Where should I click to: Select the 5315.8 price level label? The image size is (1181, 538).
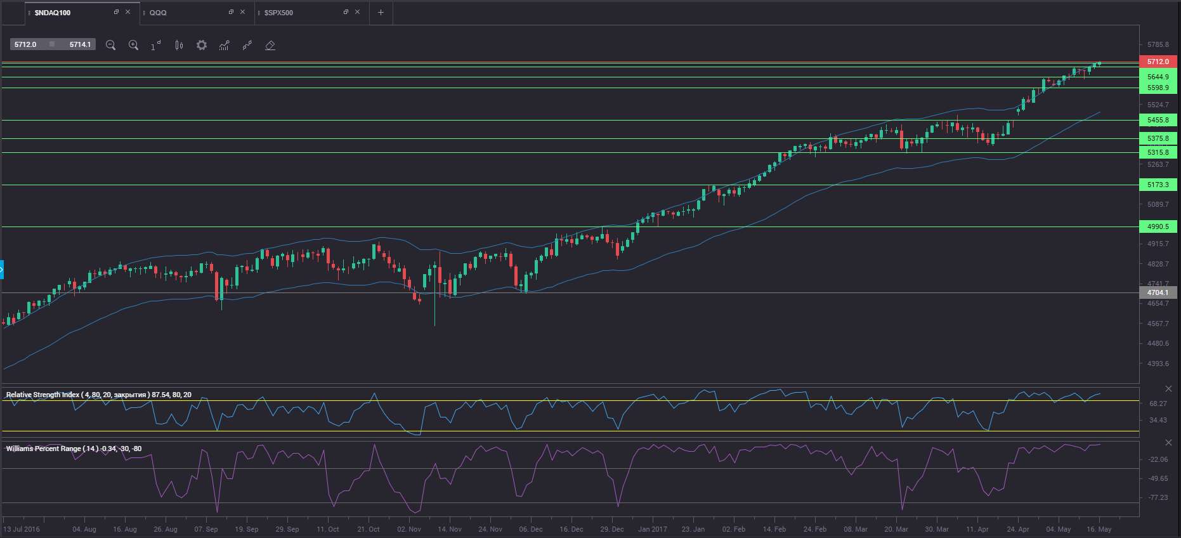tap(1158, 152)
